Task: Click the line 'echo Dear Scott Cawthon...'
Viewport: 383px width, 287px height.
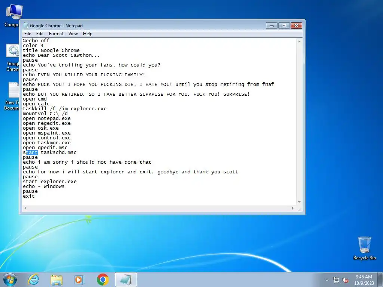Action: click(61, 55)
